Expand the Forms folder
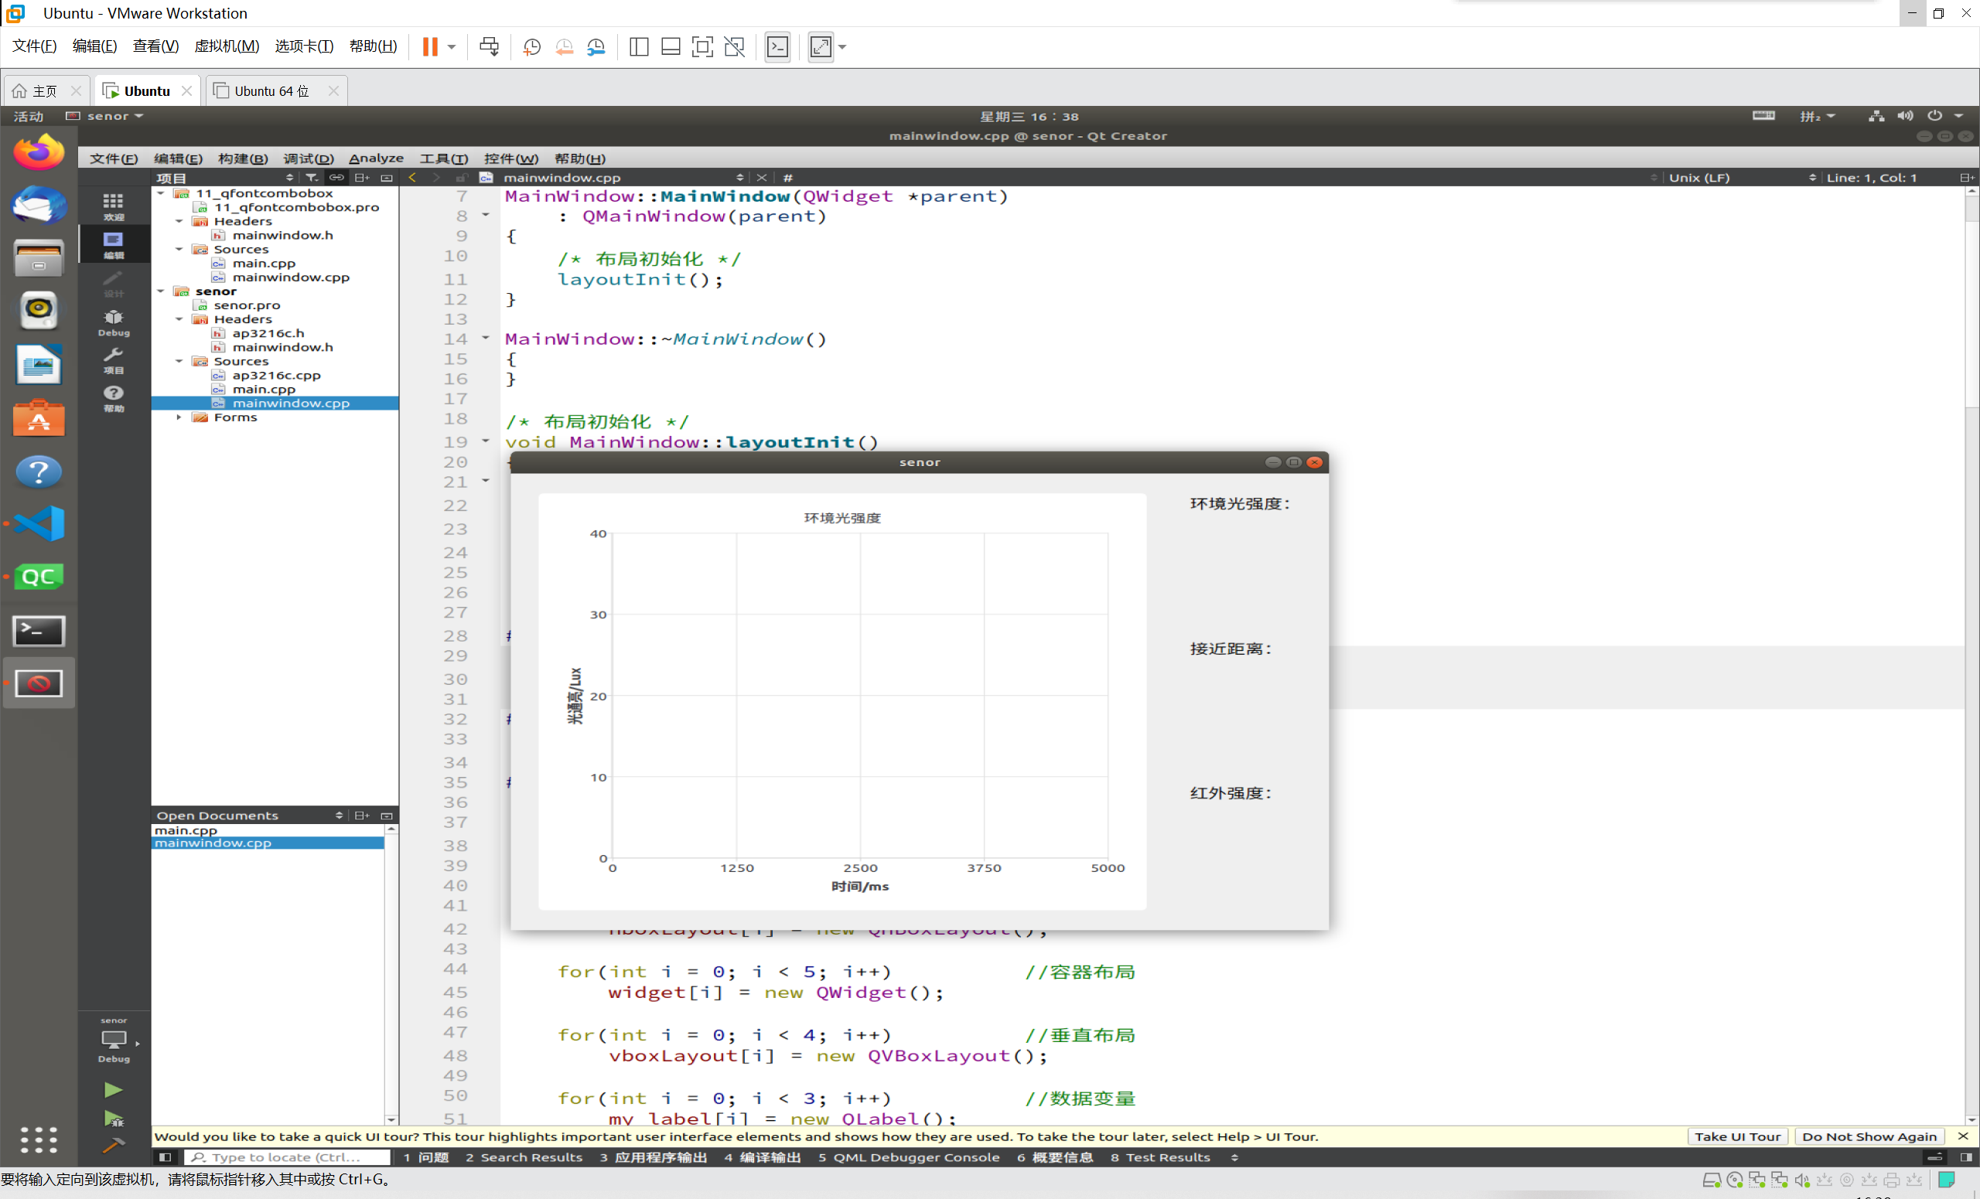This screenshot has width=1980, height=1199. [x=179, y=417]
